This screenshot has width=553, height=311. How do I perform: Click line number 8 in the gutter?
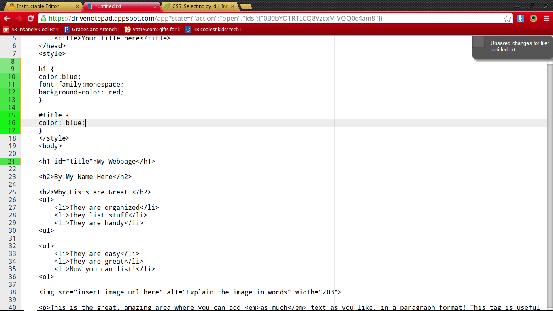(x=13, y=62)
